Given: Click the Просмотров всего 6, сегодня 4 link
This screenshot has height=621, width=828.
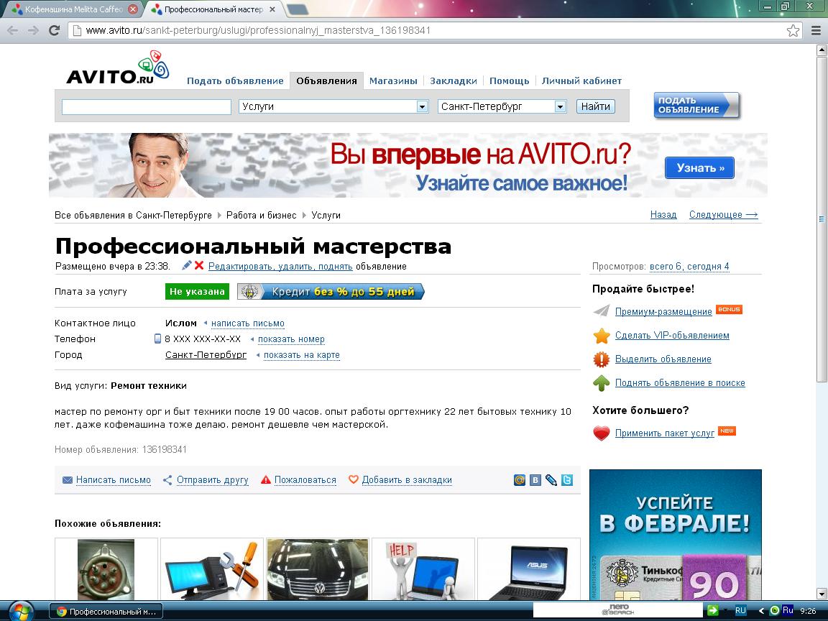Looking at the screenshot, I should click(689, 266).
